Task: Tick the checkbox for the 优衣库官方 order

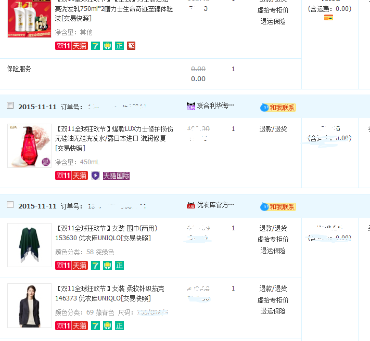Action: click(x=10, y=205)
